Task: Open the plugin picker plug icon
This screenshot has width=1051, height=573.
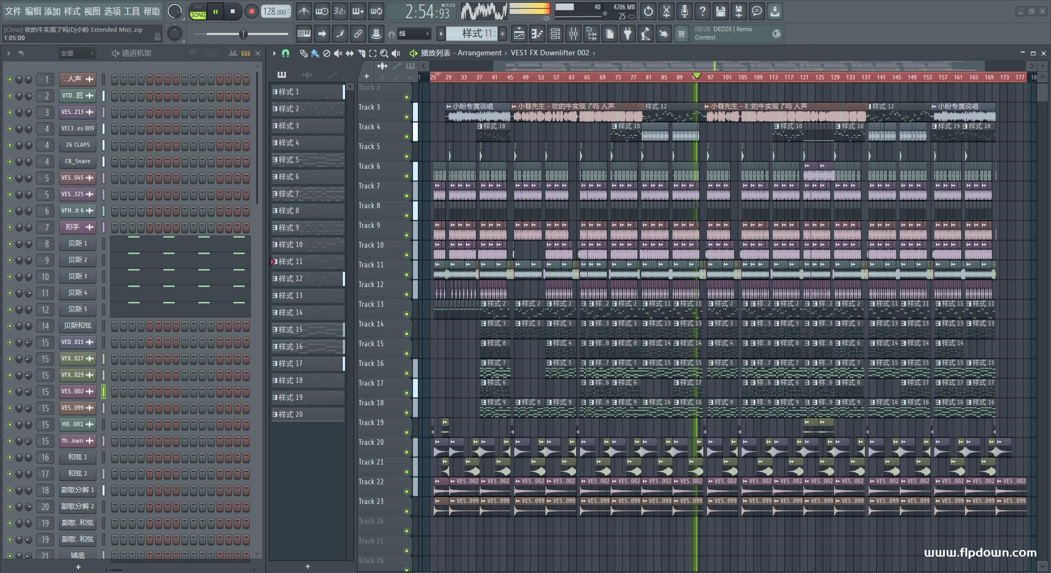Action: coord(628,34)
